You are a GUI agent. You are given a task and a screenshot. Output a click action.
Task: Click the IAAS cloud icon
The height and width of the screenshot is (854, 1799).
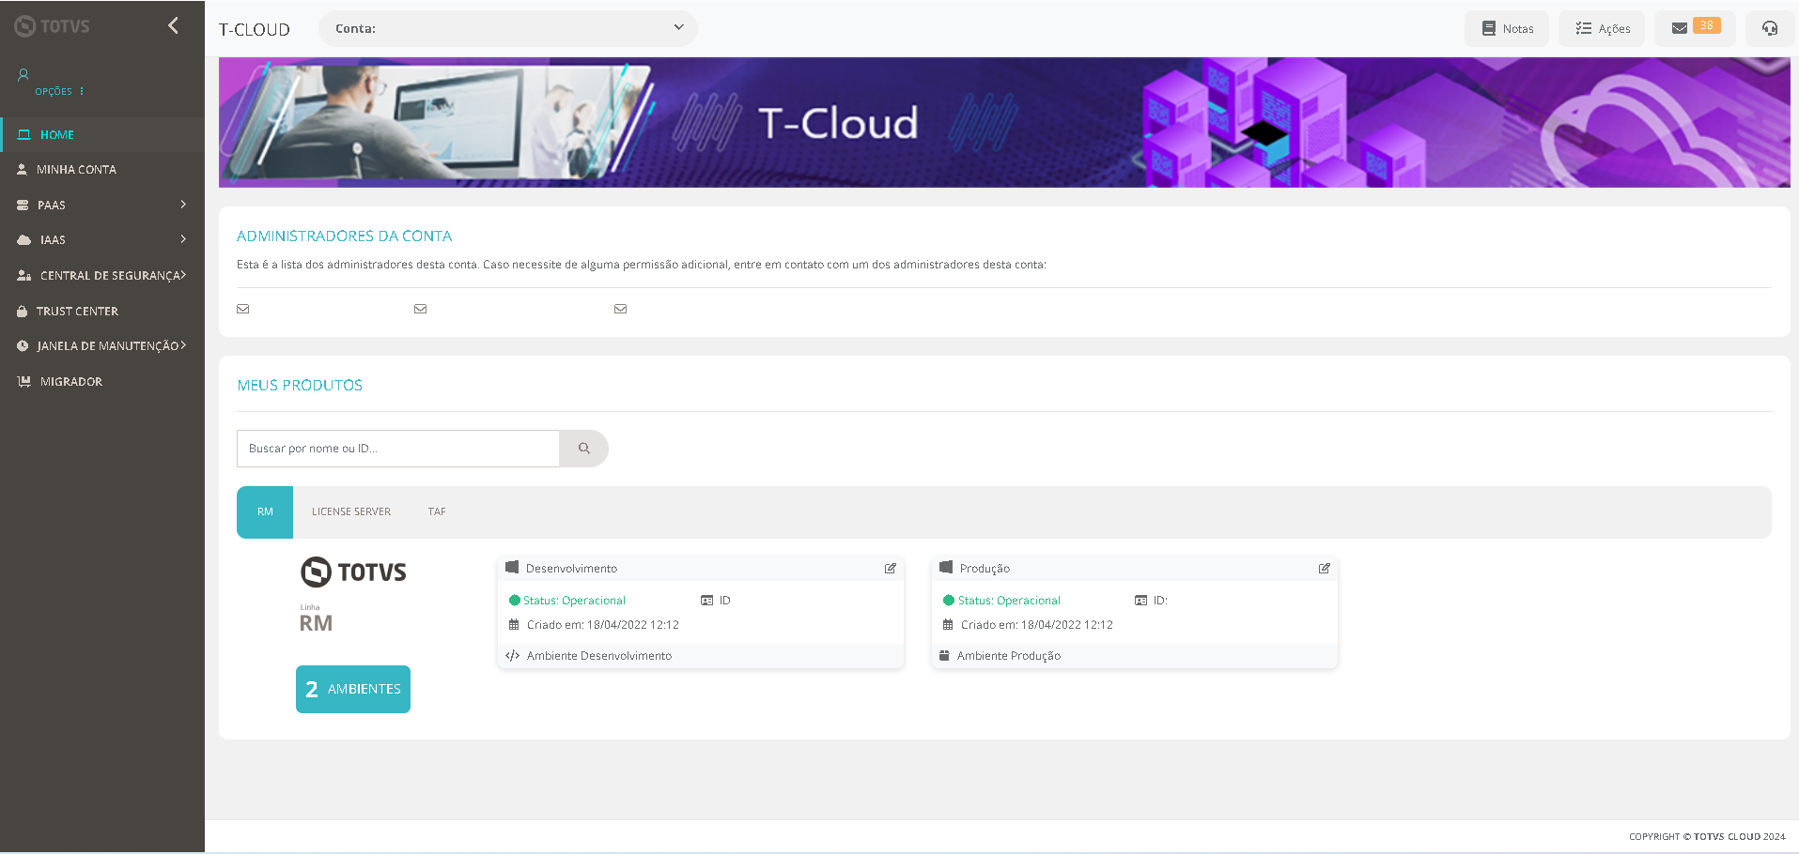[x=24, y=240]
